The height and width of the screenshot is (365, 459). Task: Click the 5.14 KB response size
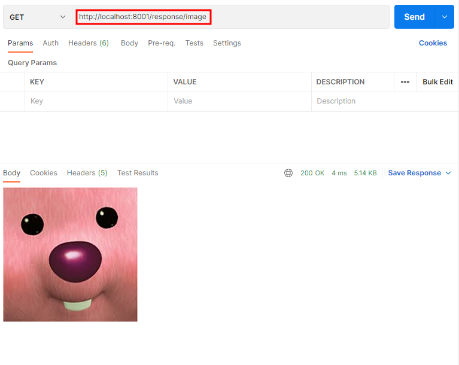[x=365, y=174]
